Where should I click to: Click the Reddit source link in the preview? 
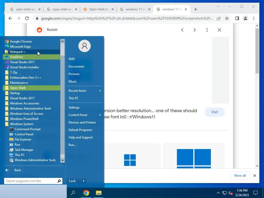click(47, 30)
